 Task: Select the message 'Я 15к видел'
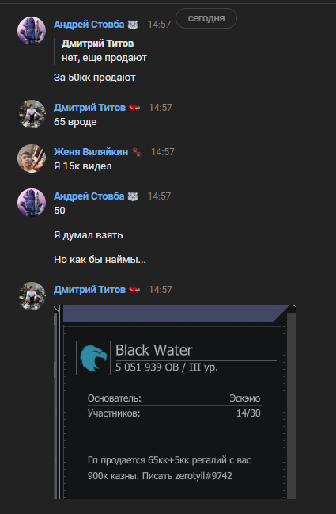(83, 166)
